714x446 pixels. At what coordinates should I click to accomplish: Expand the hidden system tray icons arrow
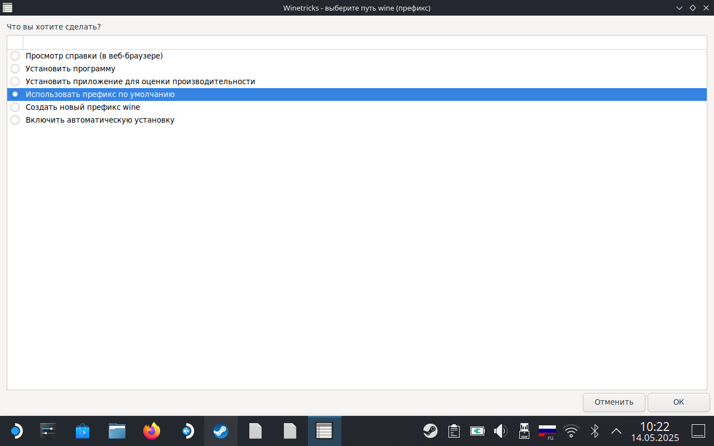(x=616, y=431)
